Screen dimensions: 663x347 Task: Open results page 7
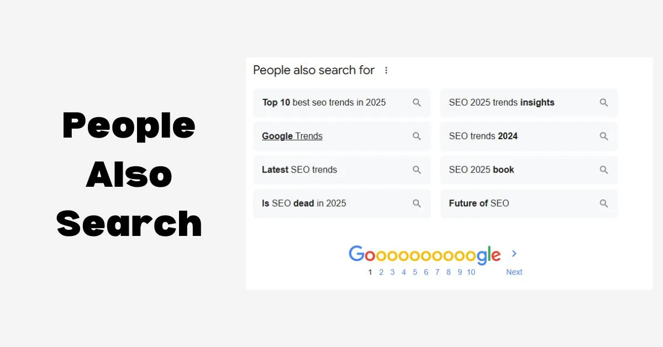(437, 272)
